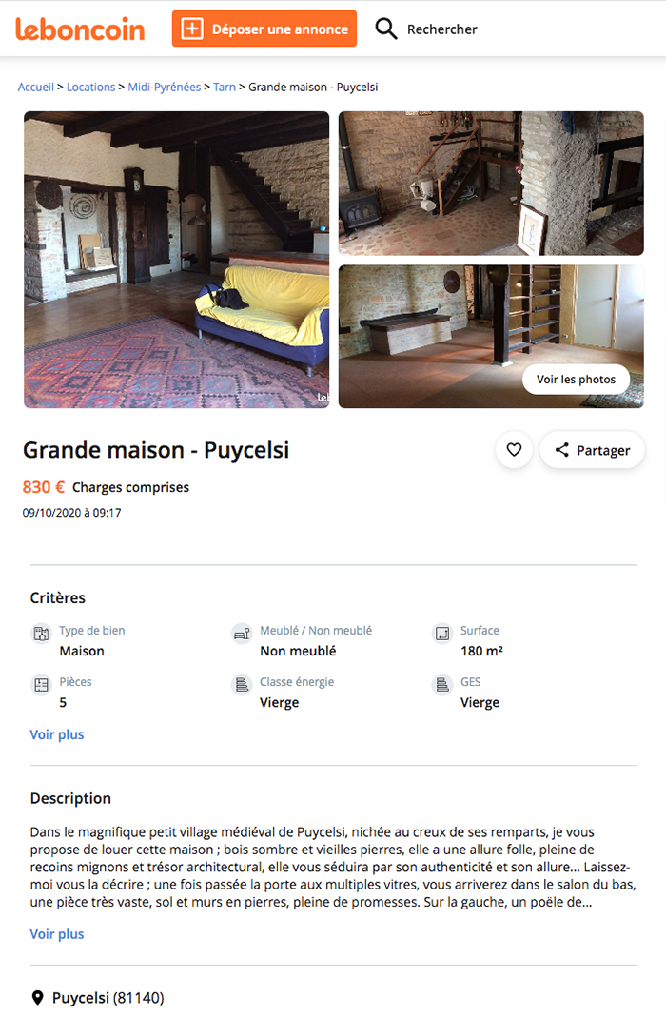Go to the Locations breadcrumb
The height and width of the screenshot is (1016, 666).
[90, 87]
